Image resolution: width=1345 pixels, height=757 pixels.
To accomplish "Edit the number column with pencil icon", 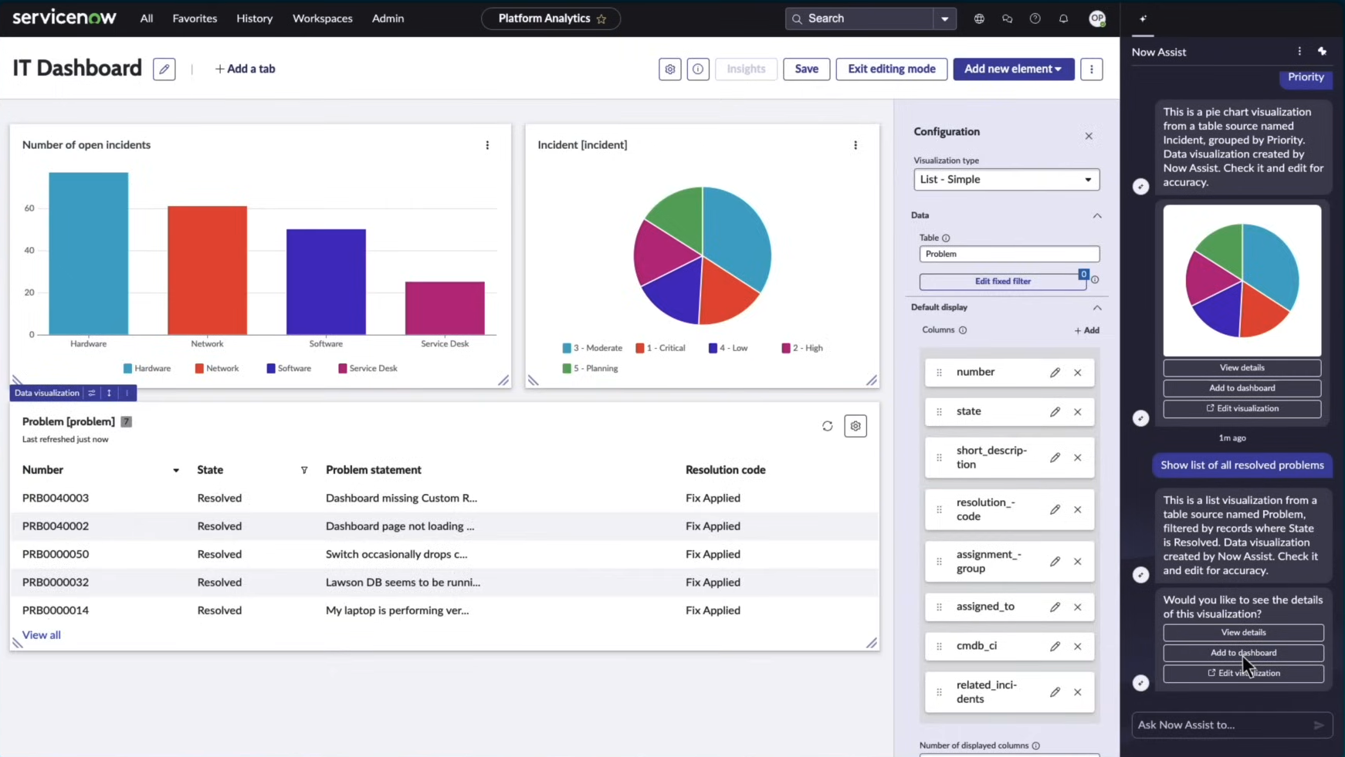I will tap(1055, 371).
